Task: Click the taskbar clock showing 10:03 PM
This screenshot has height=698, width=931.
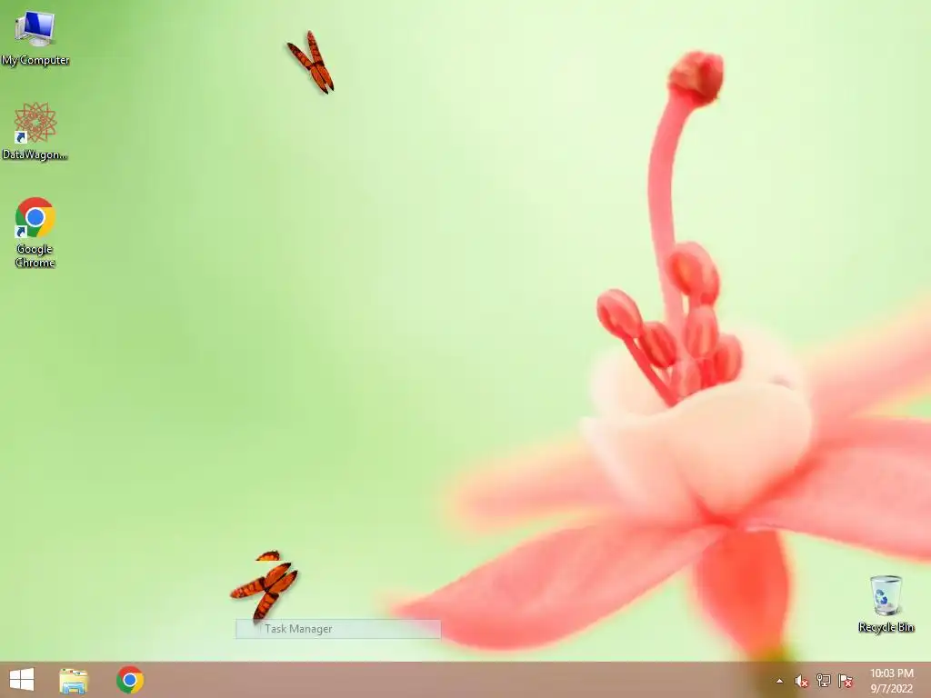Action: coord(891,681)
